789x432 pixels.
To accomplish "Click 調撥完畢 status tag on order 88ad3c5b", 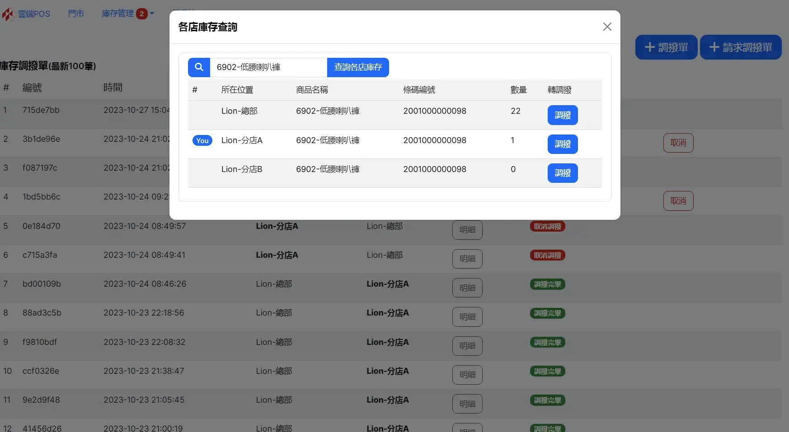I will click(x=547, y=313).
